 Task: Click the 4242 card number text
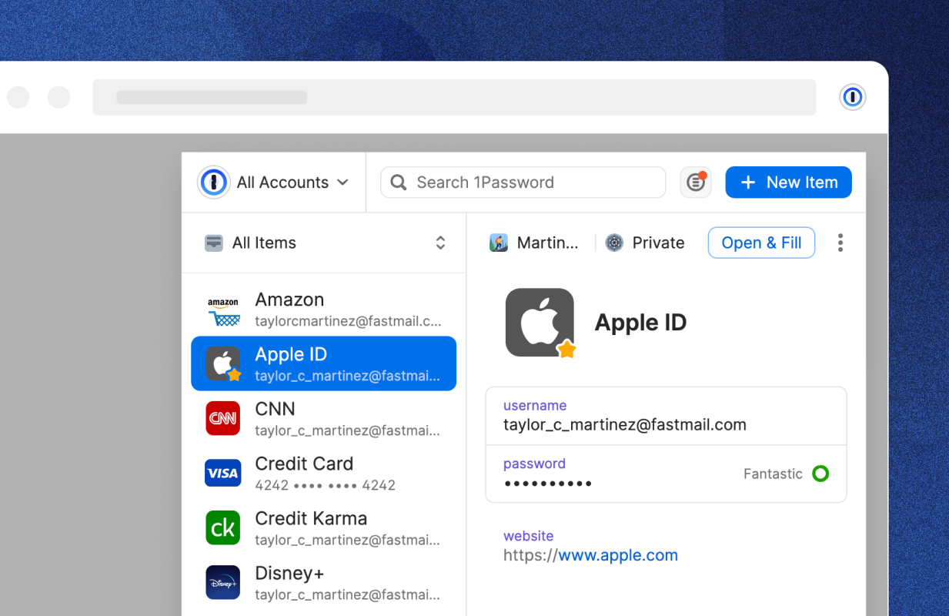coord(325,485)
